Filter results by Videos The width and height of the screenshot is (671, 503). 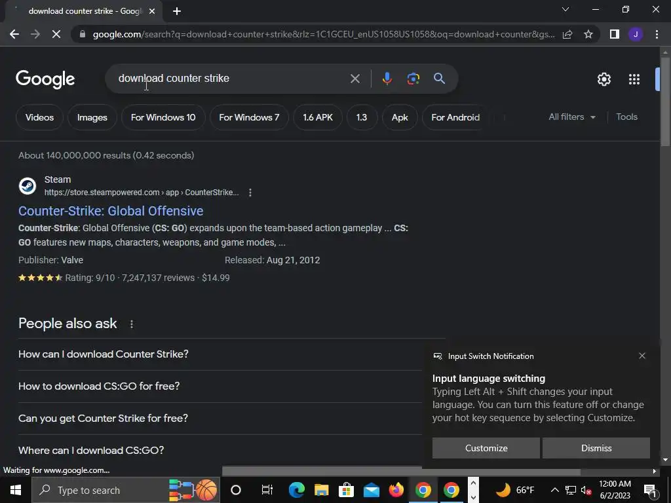39,118
